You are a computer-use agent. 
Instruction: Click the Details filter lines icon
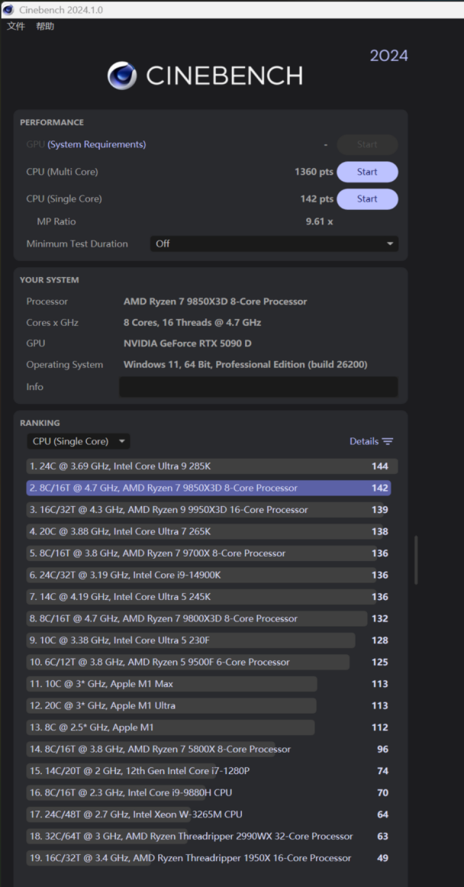pyautogui.click(x=388, y=441)
